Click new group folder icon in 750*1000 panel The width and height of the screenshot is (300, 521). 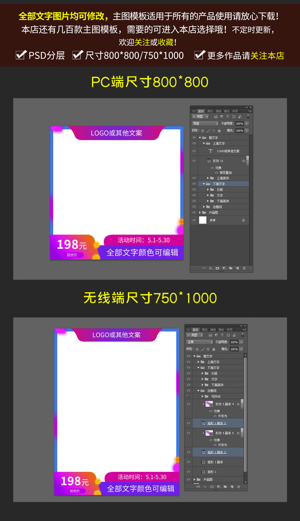[x=225, y=487]
